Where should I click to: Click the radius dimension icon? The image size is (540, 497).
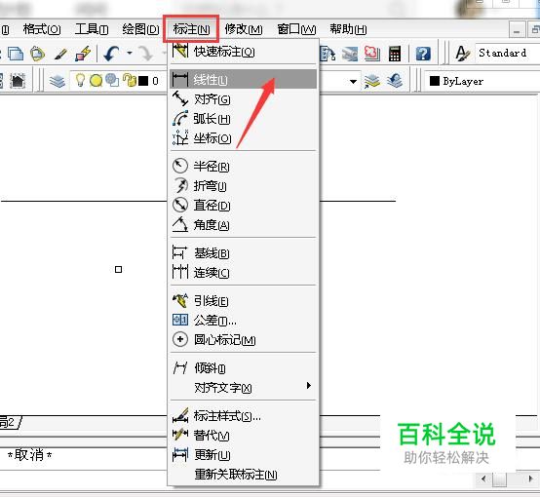coord(180,166)
